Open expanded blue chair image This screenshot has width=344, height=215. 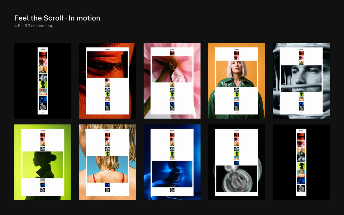tap(172, 174)
